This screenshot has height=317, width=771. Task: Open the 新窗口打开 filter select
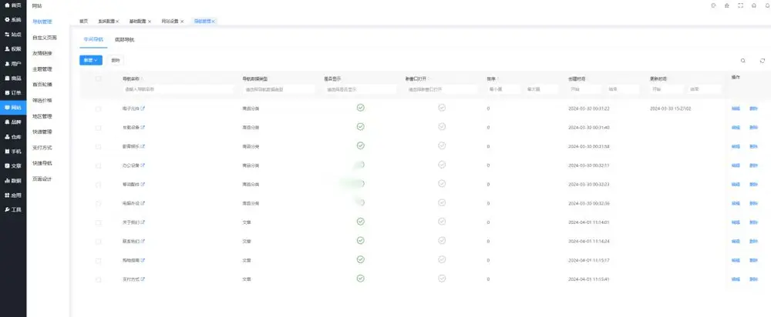[x=442, y=89]
